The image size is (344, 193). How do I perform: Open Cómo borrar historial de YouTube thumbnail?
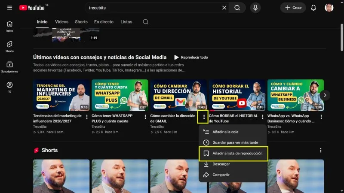coord(237,95)
